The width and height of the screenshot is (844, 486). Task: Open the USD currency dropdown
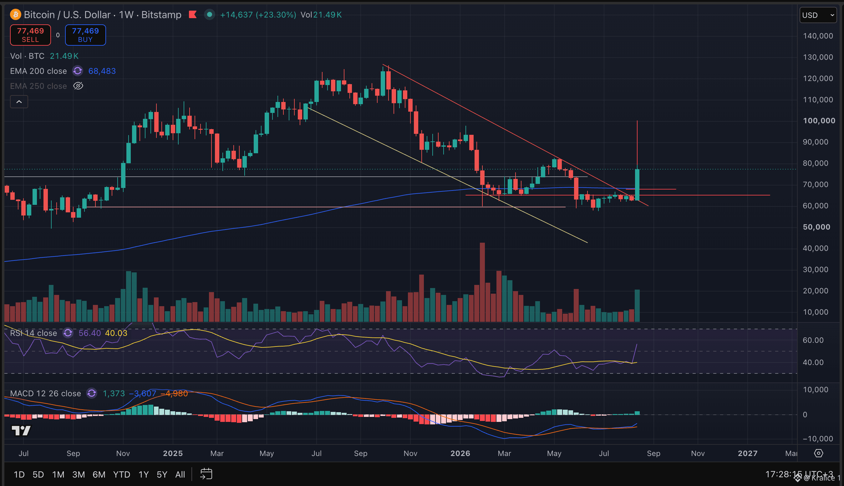click(818, 15)
